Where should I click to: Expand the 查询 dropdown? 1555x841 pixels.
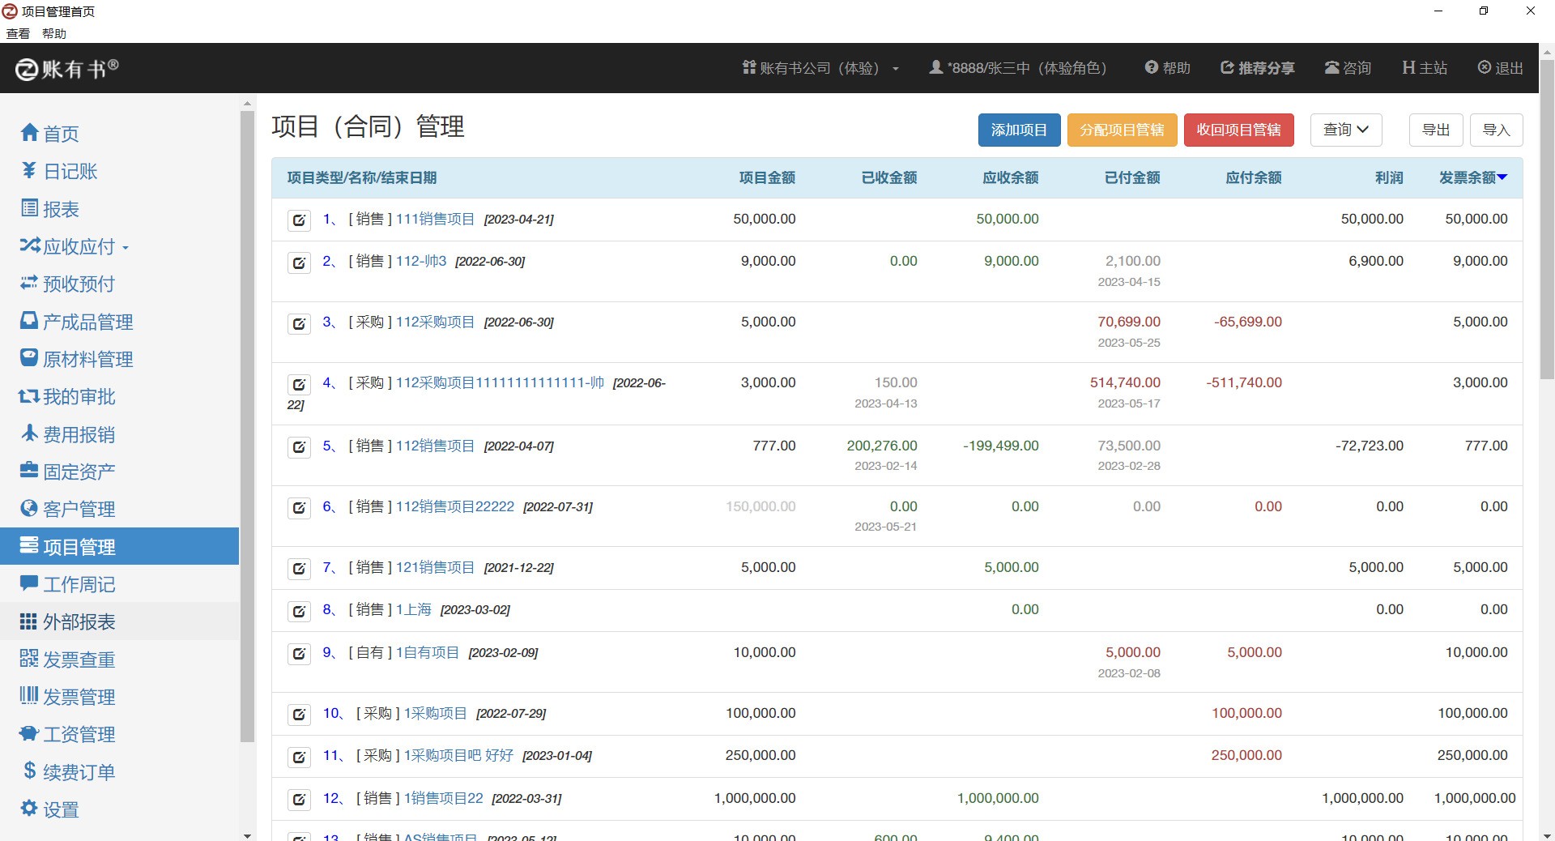(1346, 130)
